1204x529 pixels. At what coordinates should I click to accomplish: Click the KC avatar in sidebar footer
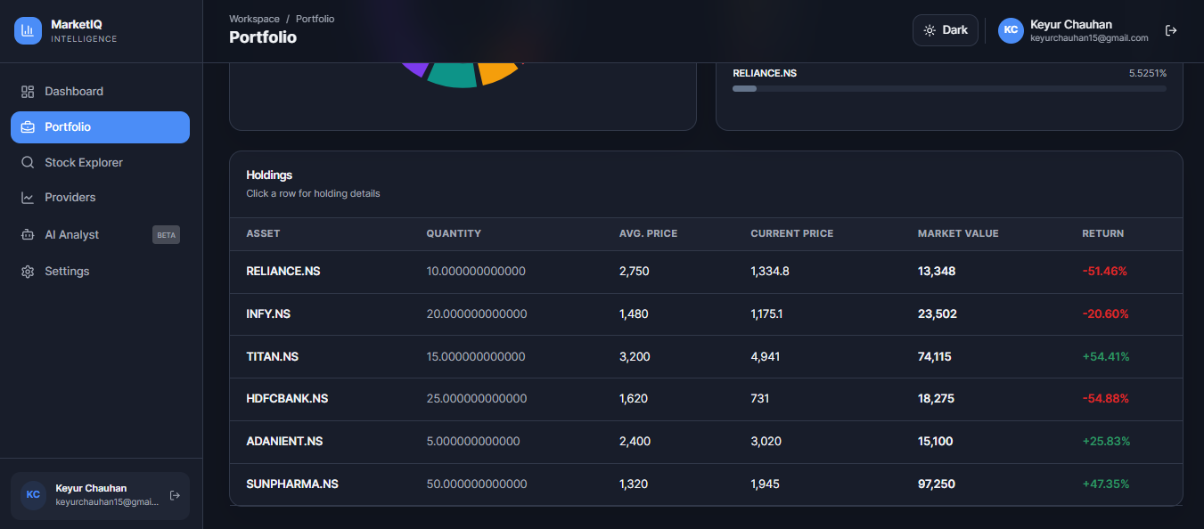click(33, 495)
